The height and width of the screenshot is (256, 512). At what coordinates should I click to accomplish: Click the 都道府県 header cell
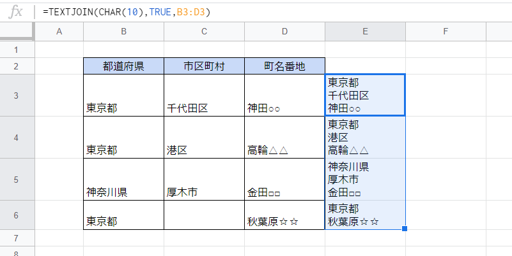tap(124, 66)
